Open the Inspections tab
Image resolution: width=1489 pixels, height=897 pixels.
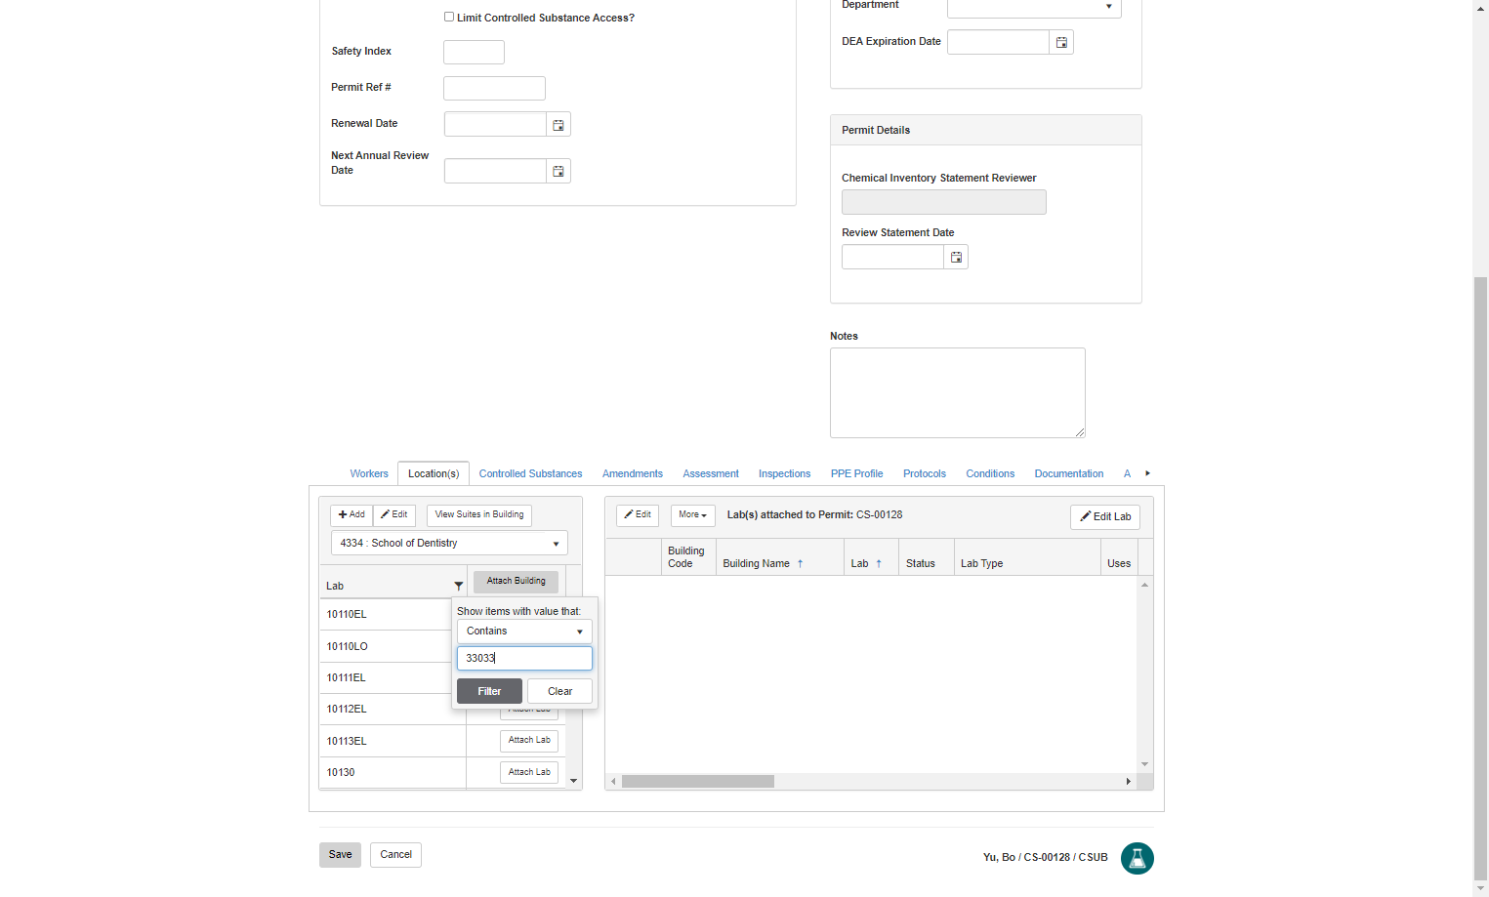click(784, 474)
